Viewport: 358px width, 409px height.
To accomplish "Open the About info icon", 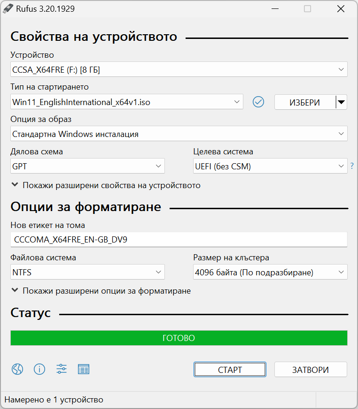I will pos(39,369).
